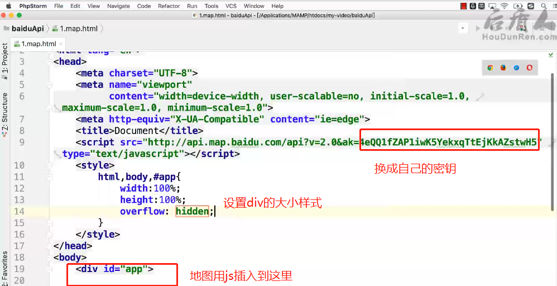Open the VCS menu
The height and width of the screenshot is (286, 557).
tap(231, 6)
